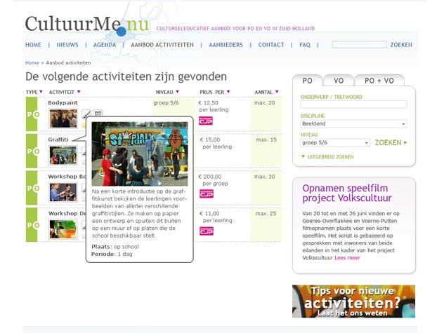Click the PO badge beside Workshop Be row
This screenshot has width=444, height=333.
coord(32,188)
